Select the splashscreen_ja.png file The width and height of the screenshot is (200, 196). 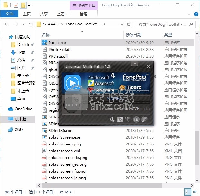[x=67, y=178]
